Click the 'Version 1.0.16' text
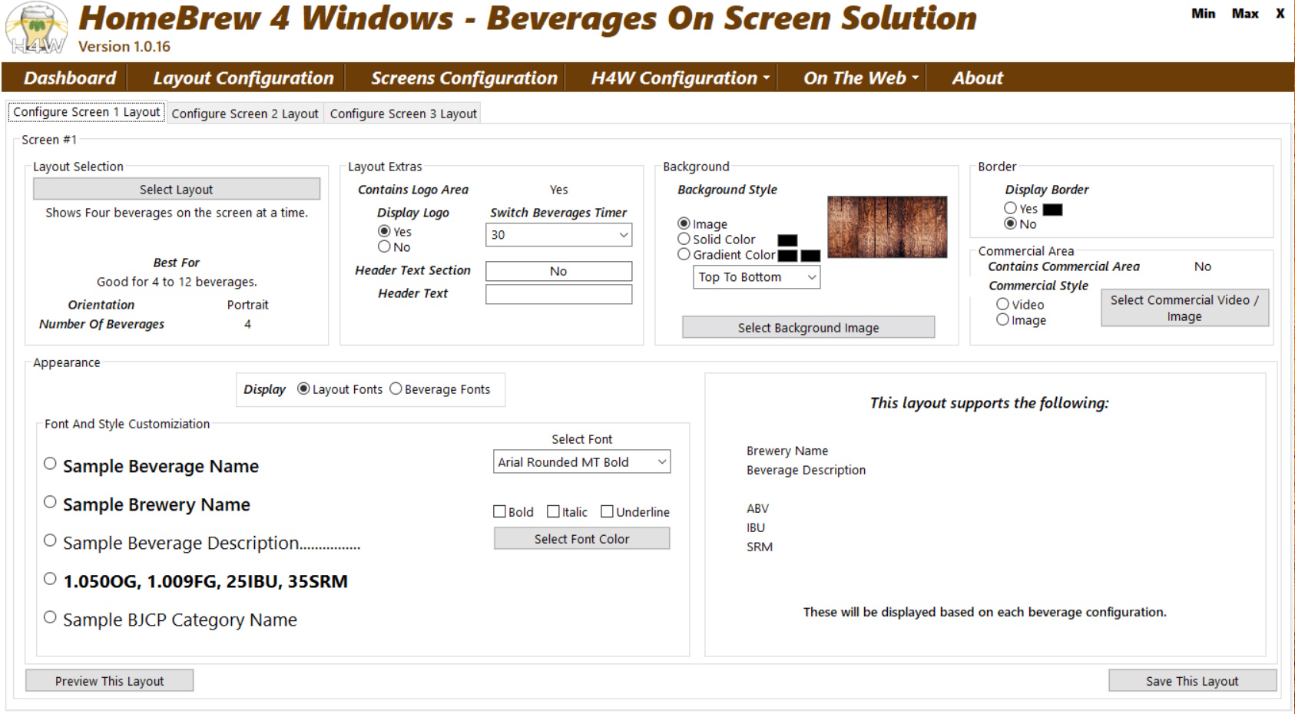The height and width of the screenshot is (714, 1295). [x=124, y=46]
